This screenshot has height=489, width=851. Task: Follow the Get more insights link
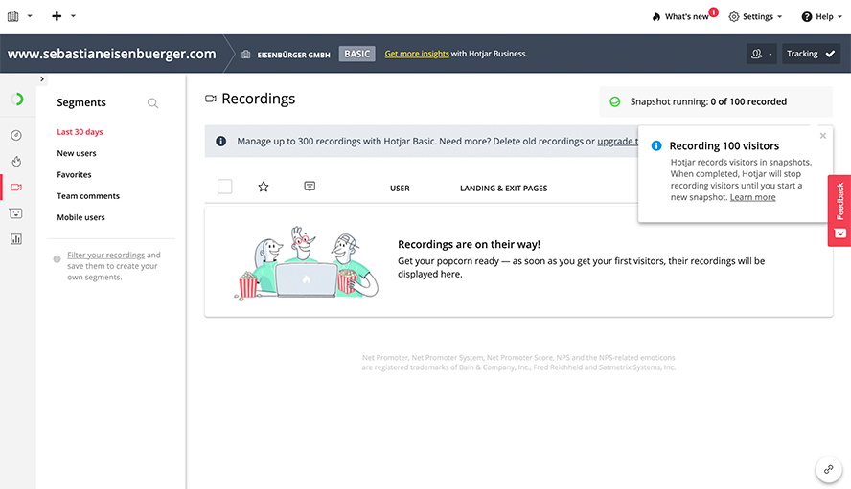click(x=417, y=54)
